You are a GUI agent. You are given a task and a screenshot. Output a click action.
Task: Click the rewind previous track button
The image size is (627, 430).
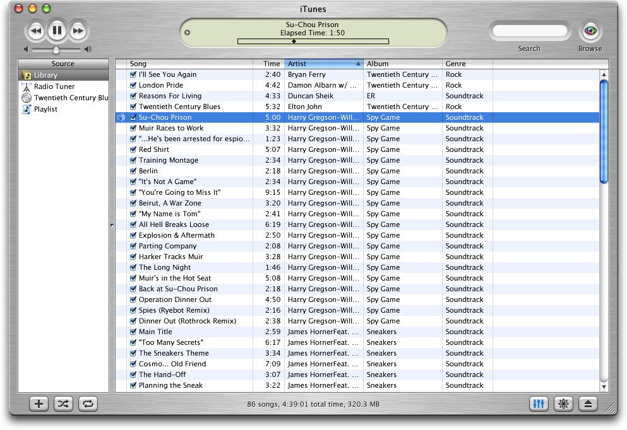click(36, 31)
